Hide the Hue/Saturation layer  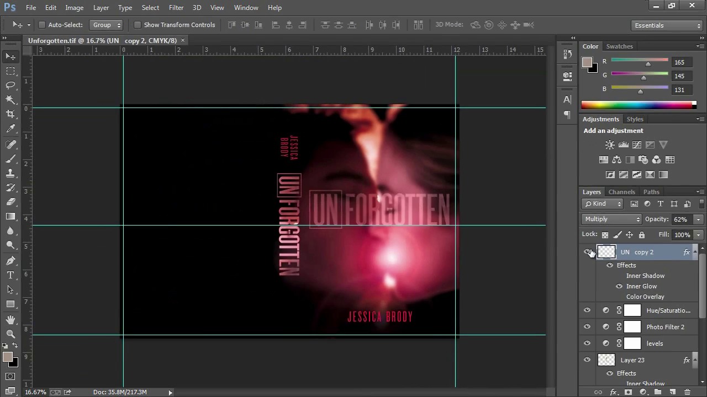click(x=587, y=310)
